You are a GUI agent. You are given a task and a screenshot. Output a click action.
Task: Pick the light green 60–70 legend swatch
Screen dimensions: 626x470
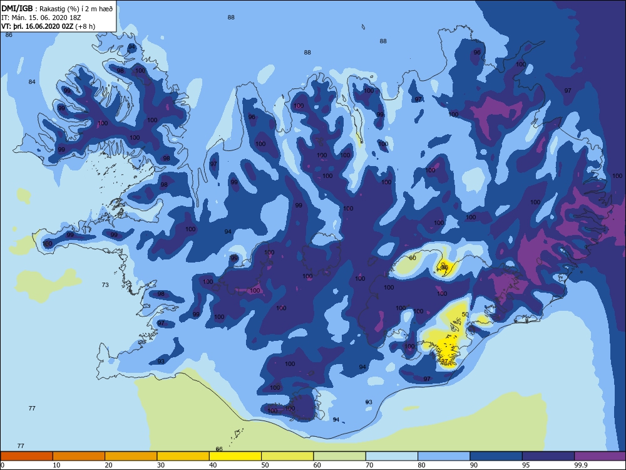click(340, 456)
